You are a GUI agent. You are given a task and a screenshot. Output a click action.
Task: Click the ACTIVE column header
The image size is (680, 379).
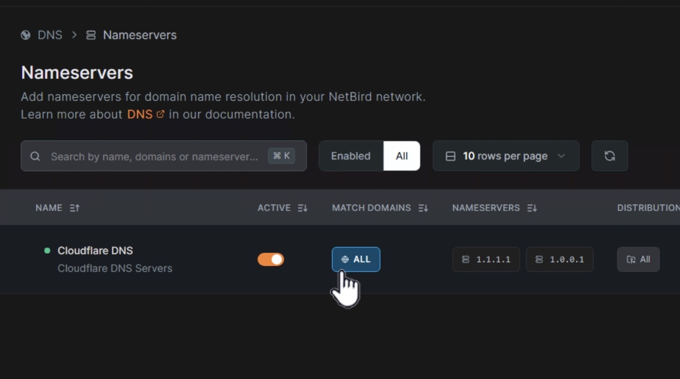[274, 208]
